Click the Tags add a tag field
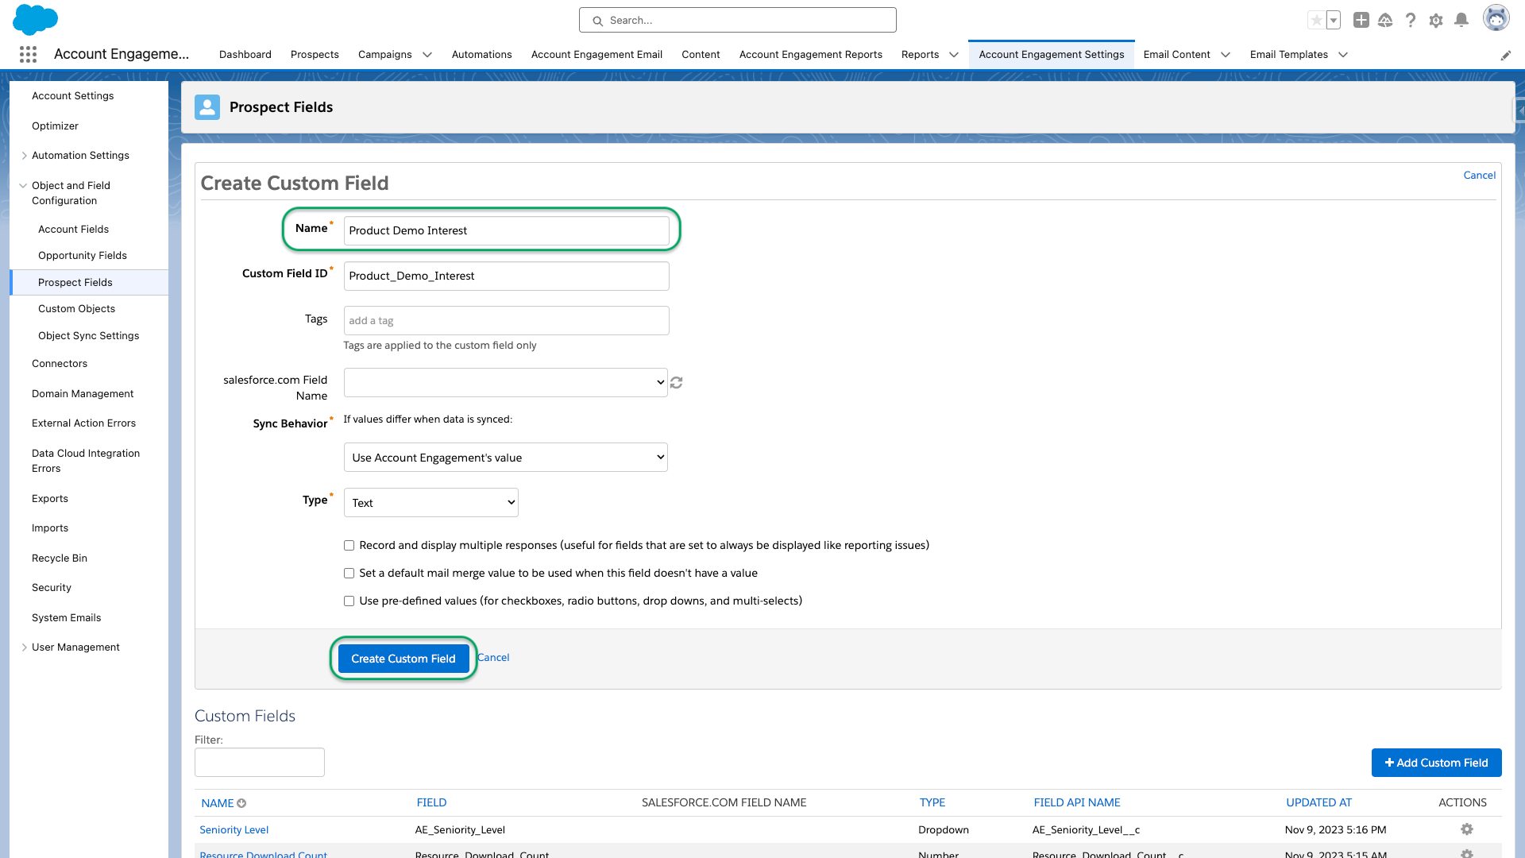This screenshot has width=1525, height=858. pyautogui.click(x=507, y=321)
